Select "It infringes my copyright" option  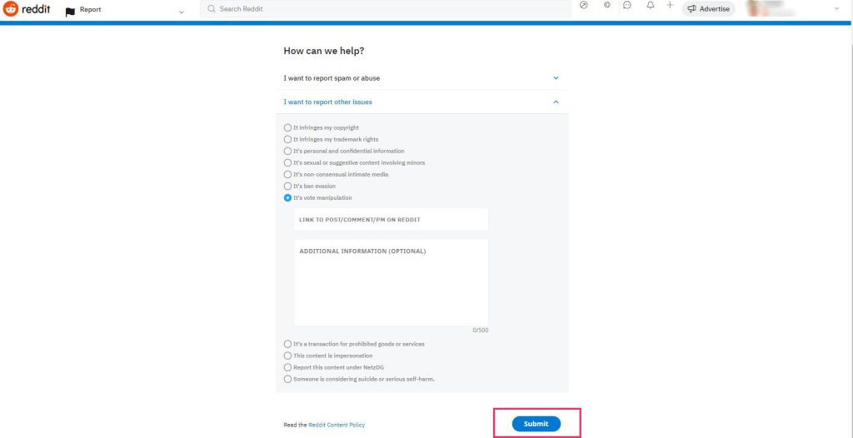[288, 127]
